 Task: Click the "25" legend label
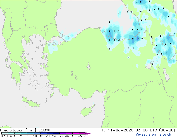[54, 136]
